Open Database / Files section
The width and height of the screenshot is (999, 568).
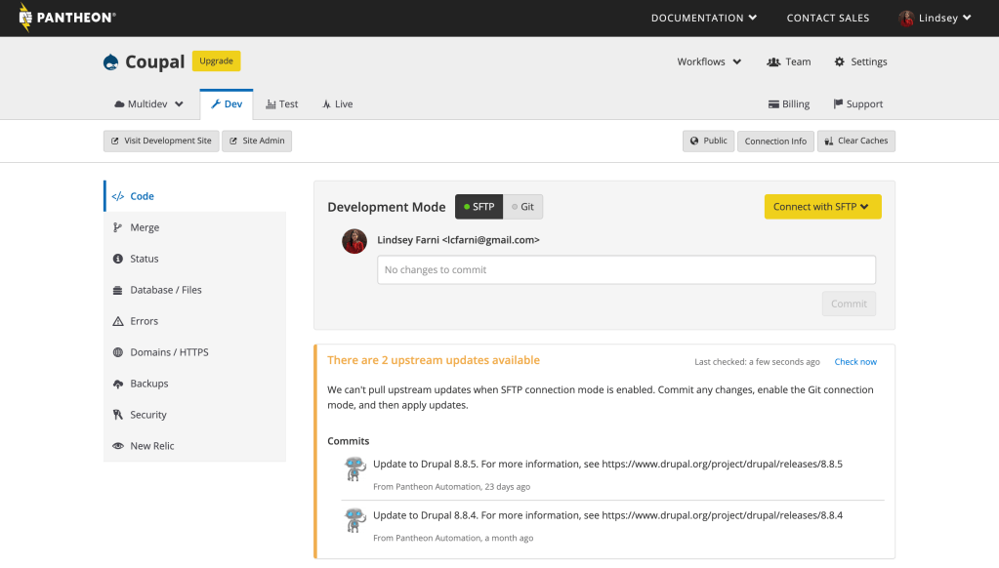click(165, 290)
